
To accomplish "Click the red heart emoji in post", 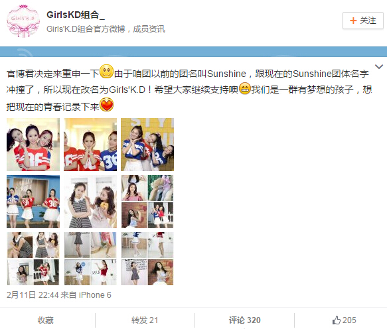I will click(x=106, y=105).
